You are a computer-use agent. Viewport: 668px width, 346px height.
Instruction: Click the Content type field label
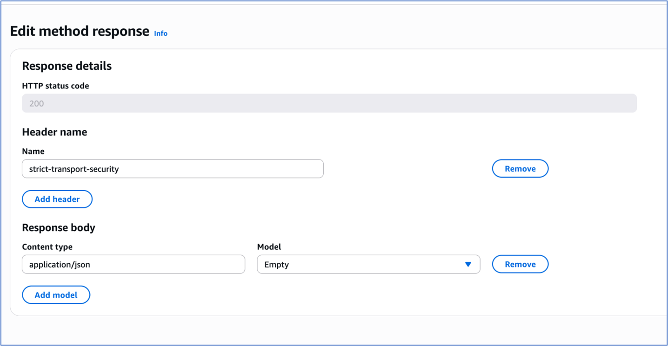pyautogui.click(x=47, y=246)
